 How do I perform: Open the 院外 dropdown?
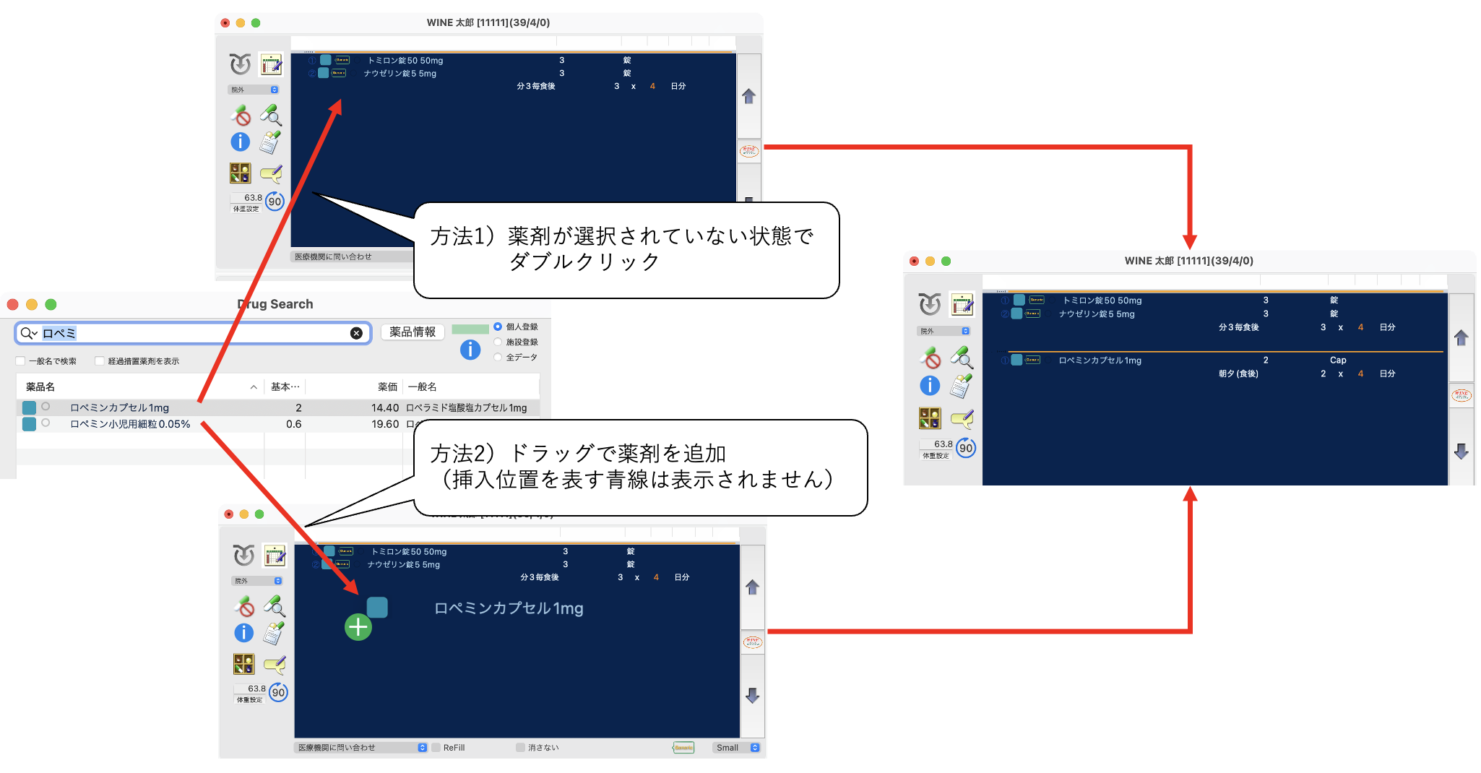click(254, 90)
